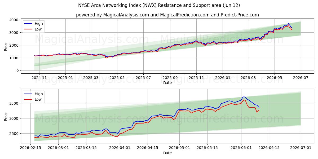Click the '2025-01' date tick label
The height and width of the screenshot is (159, 318).
(65, 78)
